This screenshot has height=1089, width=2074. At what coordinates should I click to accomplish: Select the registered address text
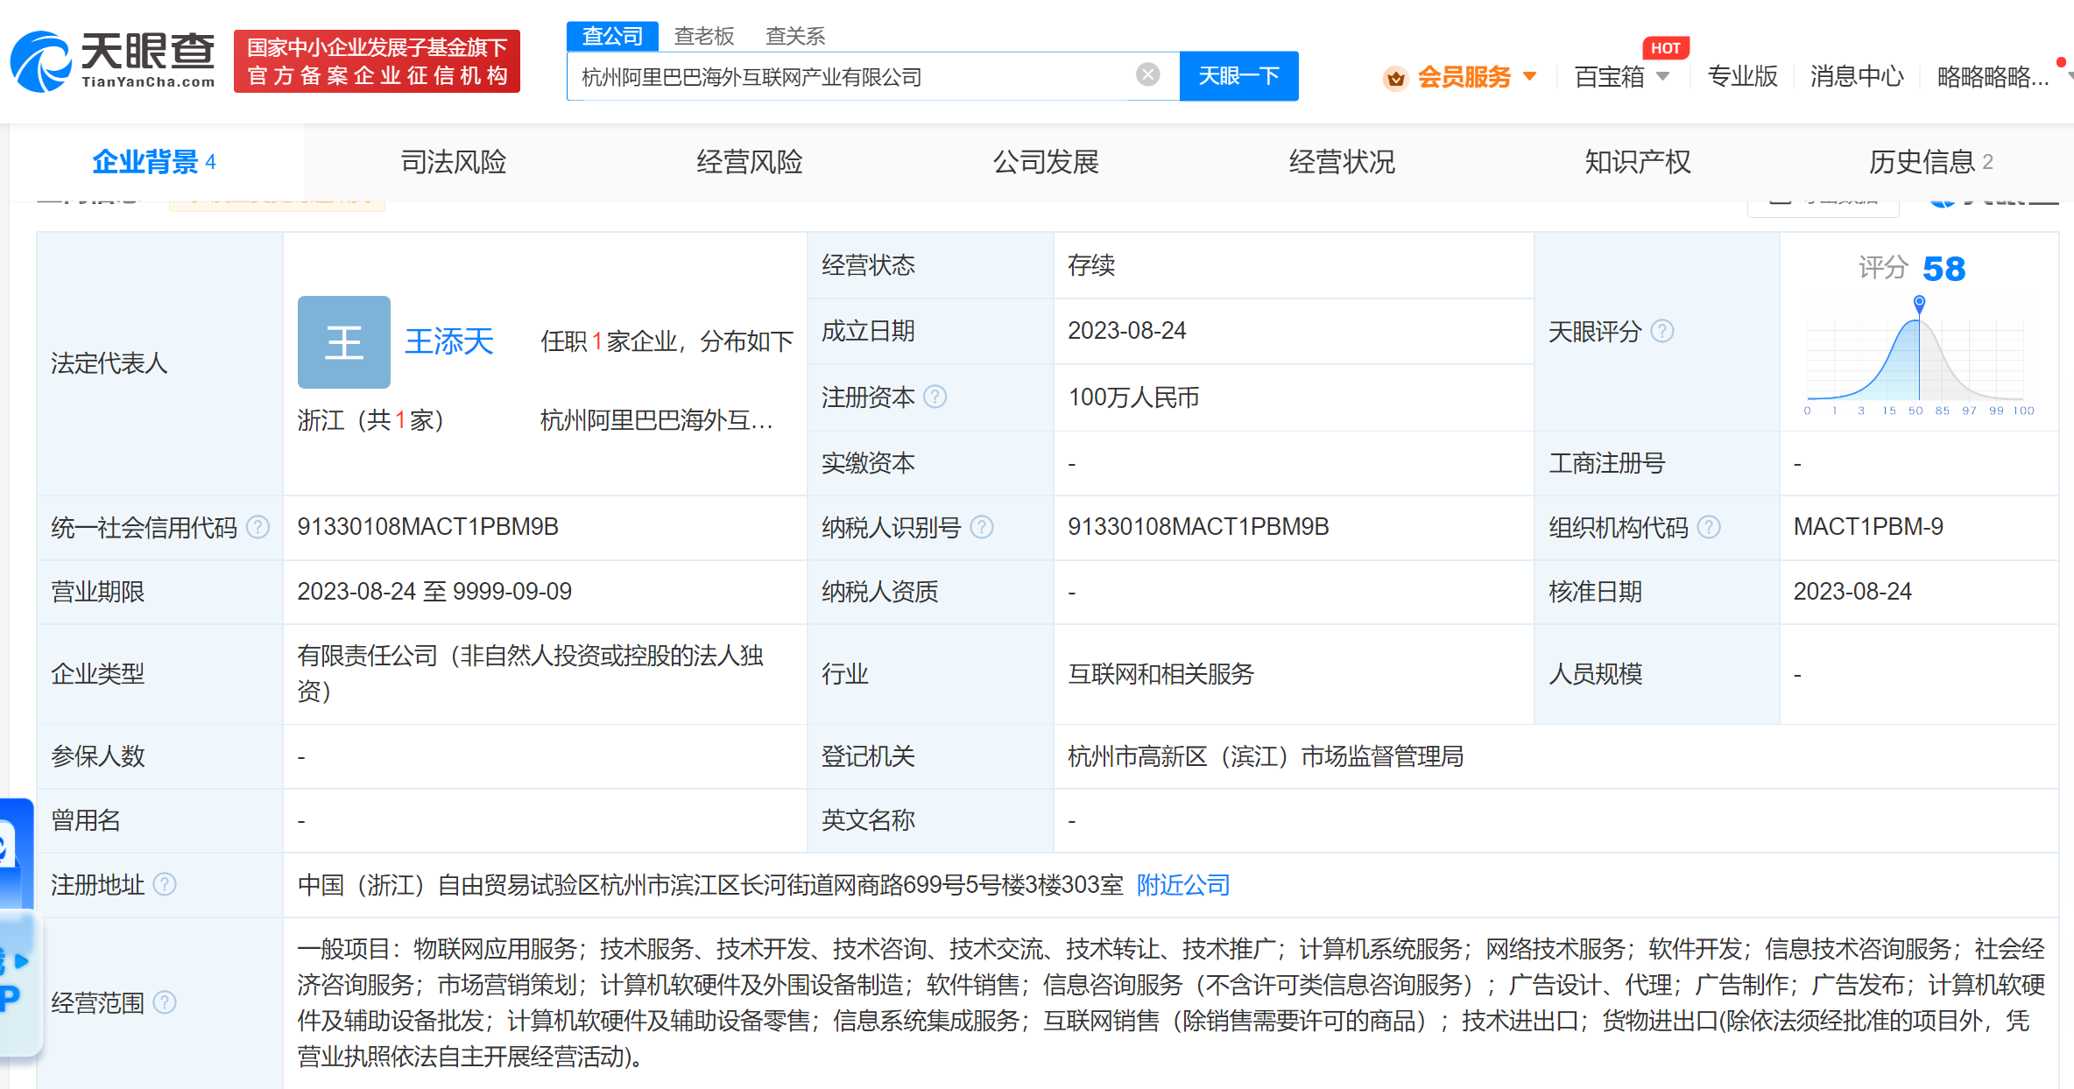(710, 885)
